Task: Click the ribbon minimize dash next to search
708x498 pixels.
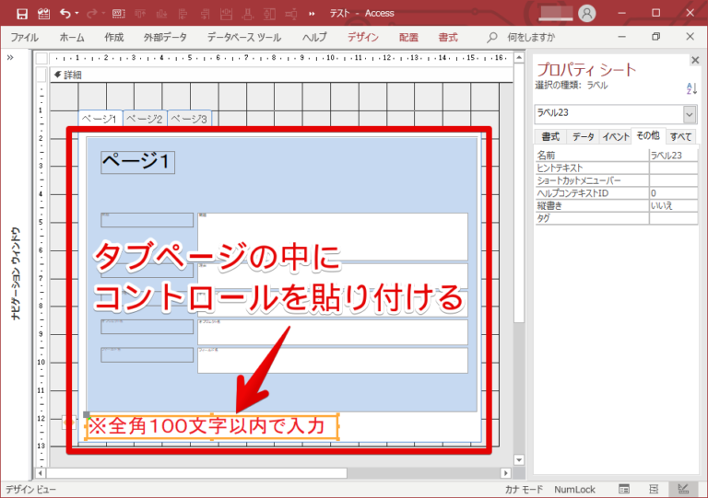Action: [621, 37]
